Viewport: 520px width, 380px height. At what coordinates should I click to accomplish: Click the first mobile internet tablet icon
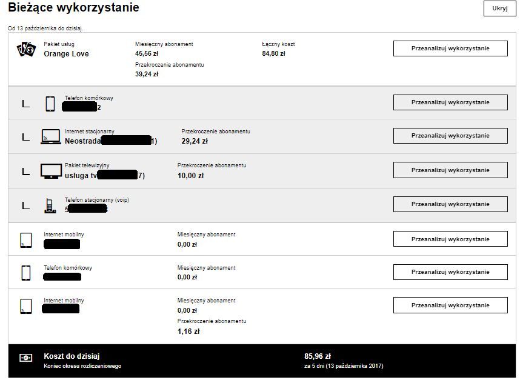[26, 239]
